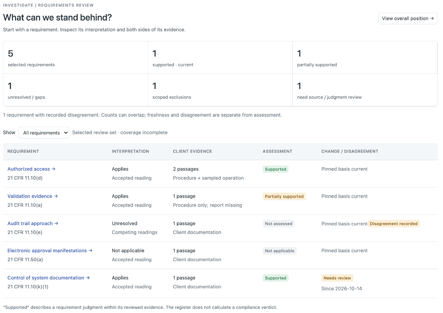Open Control of system documentation link
The width and height of the screenshot is (443, 313).
click(48, 278)
